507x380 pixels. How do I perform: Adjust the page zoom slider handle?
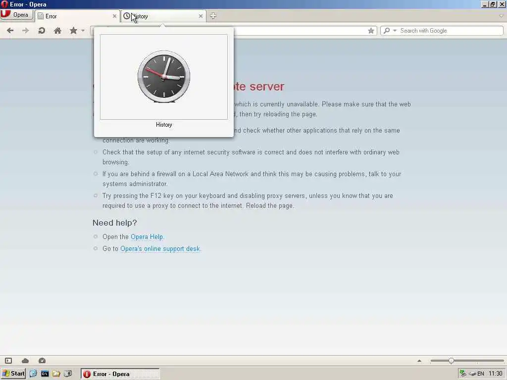coord(451,361)
